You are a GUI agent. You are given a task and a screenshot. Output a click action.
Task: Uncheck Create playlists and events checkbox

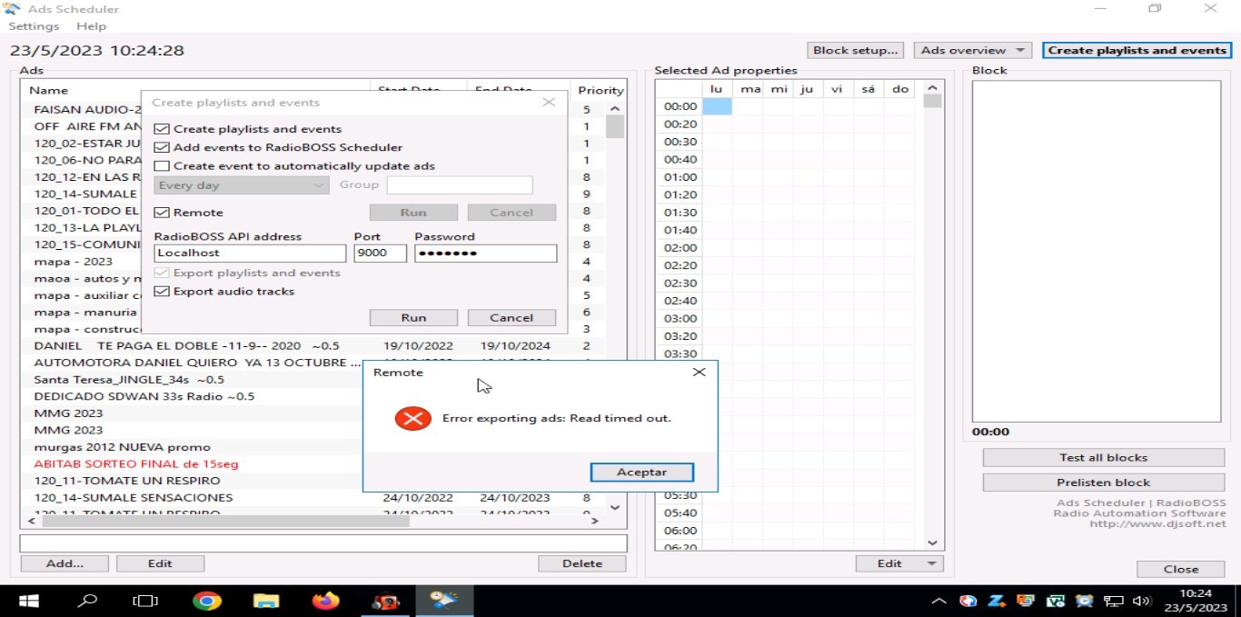pos(162,129)
